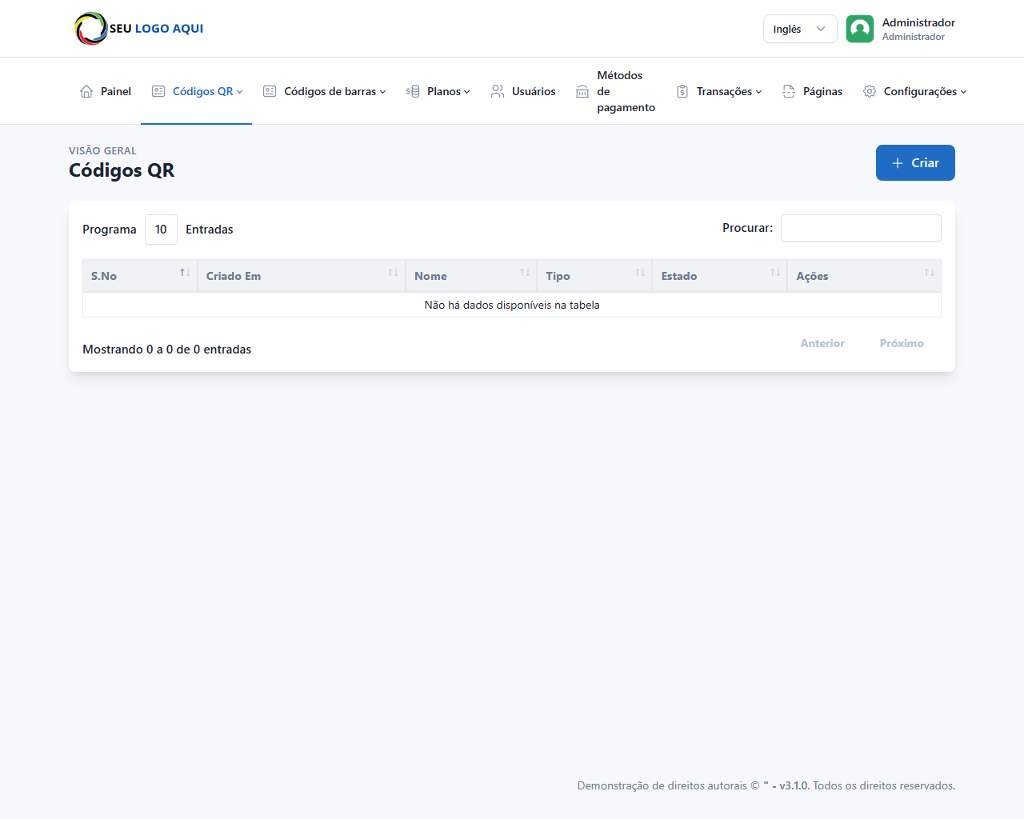Image resolution: width=1024 pixels, height=819 pixels.
Task: Toggle sorting on Criado Em column
Action: tap(302, 276)
